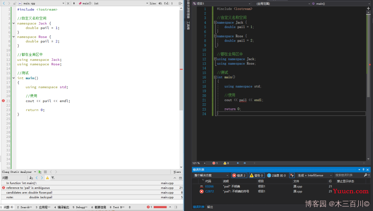Image resolution: width=373 pixels, height=211 pixels.
Task: Switch to 2 Search output tab
Action: (24, 207)
